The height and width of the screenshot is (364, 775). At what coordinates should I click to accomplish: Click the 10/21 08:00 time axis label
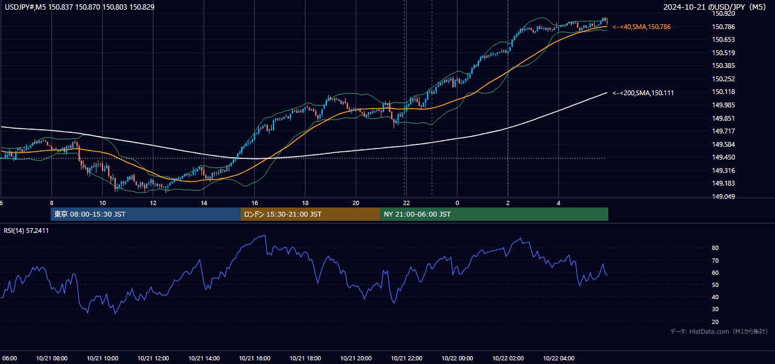[x=52, y=359]
